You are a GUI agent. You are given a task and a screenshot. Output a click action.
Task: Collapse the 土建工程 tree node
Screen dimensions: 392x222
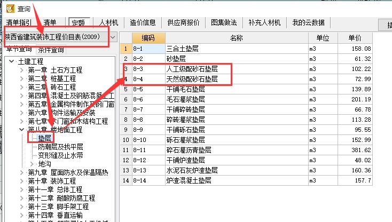pyautogui.click(x=11, y=61)
